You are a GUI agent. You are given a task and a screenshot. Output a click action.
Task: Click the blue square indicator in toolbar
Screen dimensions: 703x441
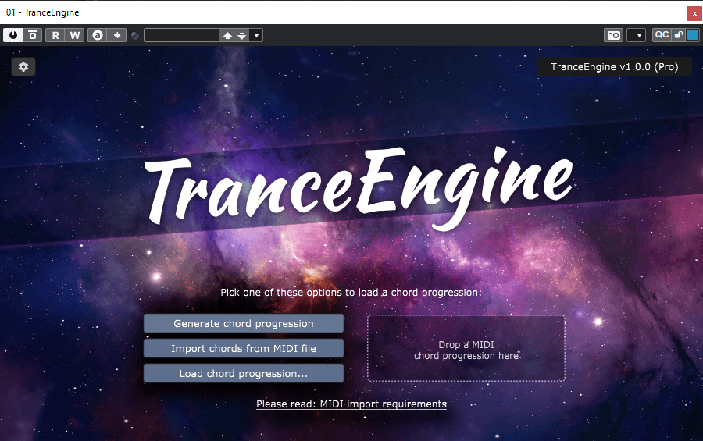693,35
